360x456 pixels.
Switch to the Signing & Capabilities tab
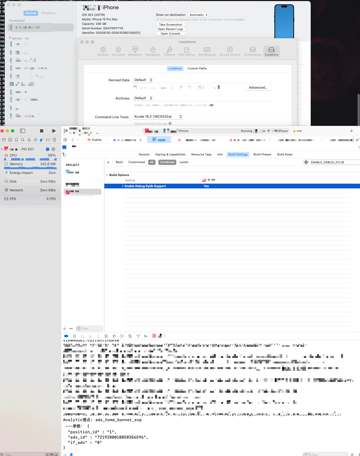[x=170, y=155]
